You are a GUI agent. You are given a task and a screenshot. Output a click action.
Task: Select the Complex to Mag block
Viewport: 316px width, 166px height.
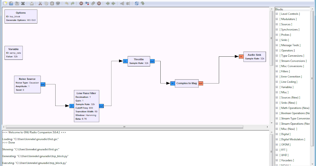click(x=187, y=83)
